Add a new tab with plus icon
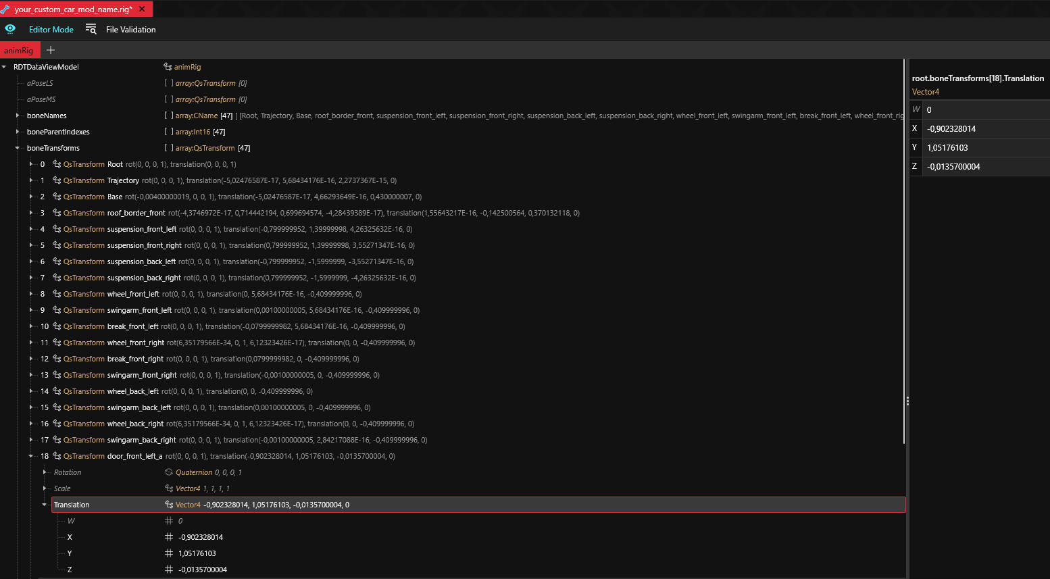This screenshot has width=1050, height=579. pyautogui.click(x=51, y=50)
